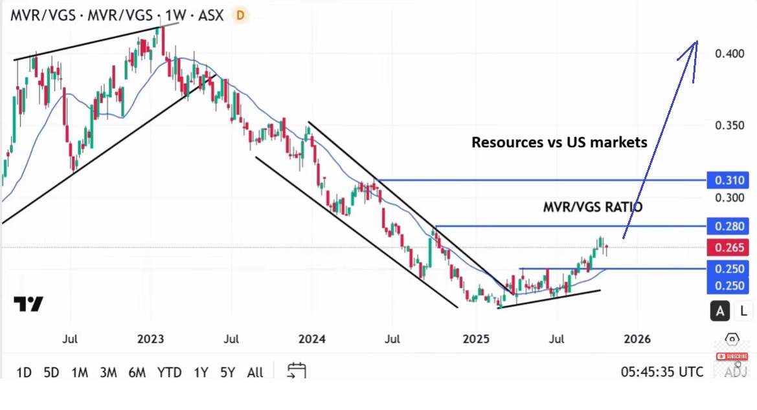Toggle log scale with the L button
This screenshot has width=757, height=410.
tap(743, 311)
